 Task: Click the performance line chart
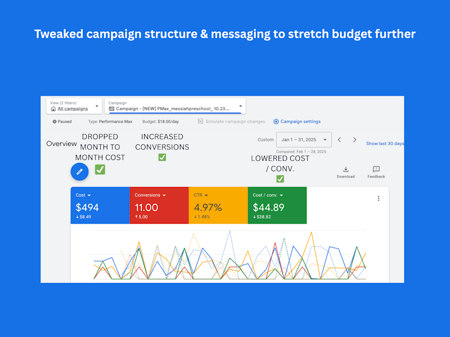click(x=228, y=255)
